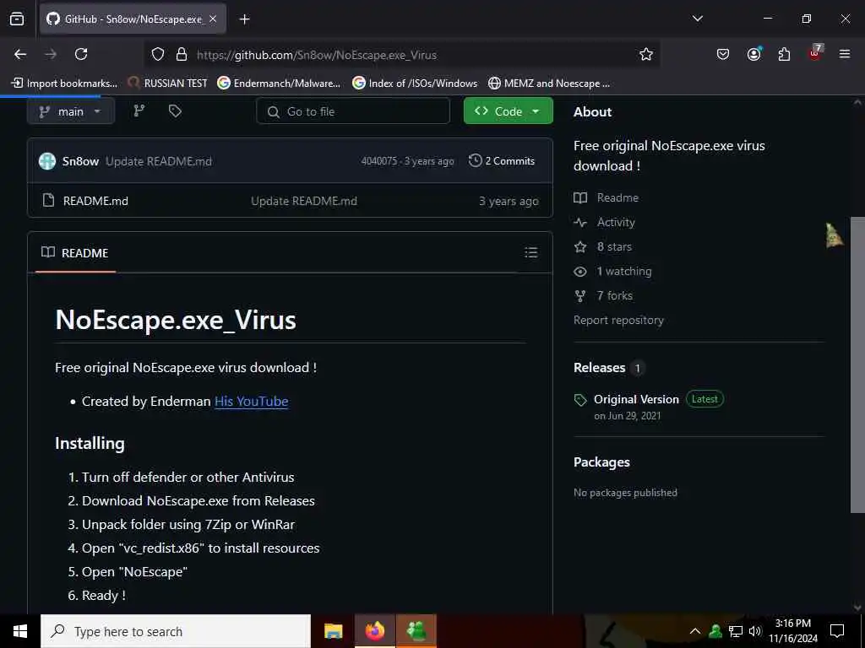
Task: Click the Firefox View icon in tab strip
Action: click(17, 19)
